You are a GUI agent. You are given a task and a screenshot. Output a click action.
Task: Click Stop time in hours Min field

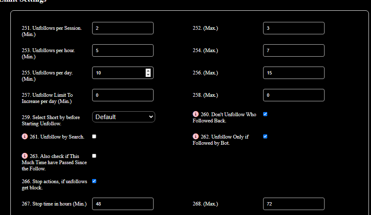point(123,204)
